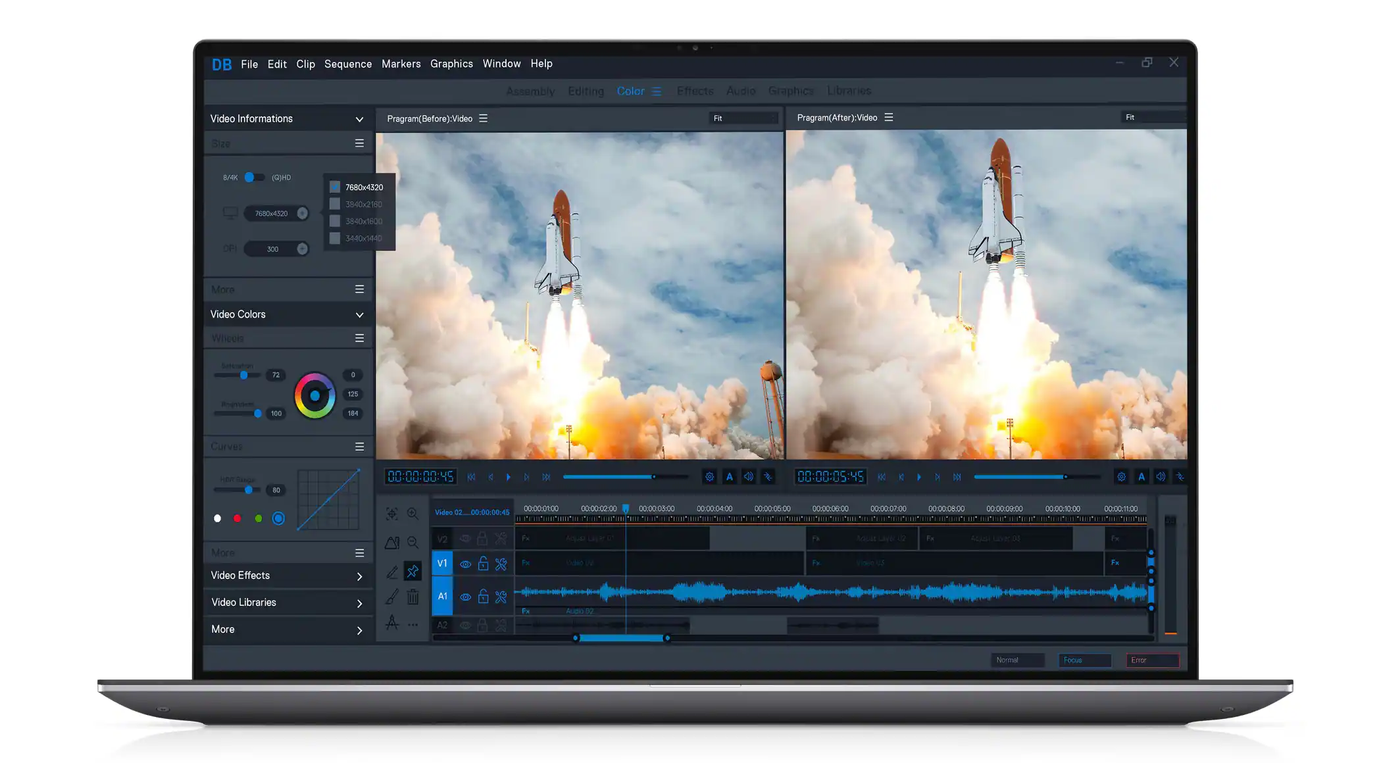This screenshot has width=1379, height=763.
Task: Click the trash delete tool icon
Action: coord(413,597)
